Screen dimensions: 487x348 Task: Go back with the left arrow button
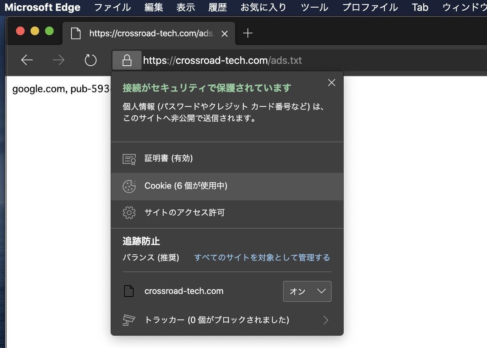(27, 60)
